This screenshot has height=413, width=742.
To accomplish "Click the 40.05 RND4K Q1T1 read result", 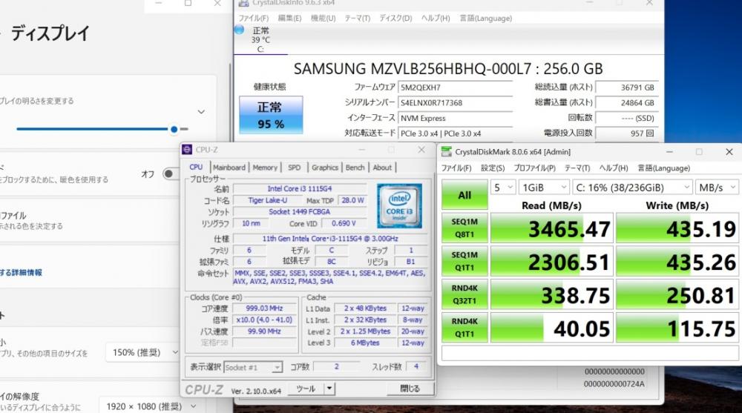I will coord(552,328).
